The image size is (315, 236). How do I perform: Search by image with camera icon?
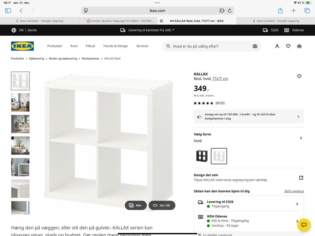[x=255, y=46]
